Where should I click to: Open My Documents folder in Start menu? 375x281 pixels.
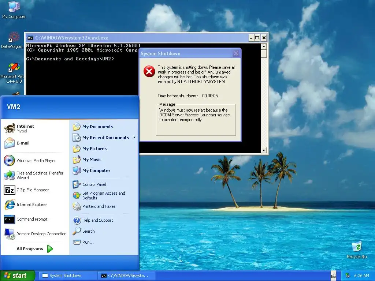click(x=104, y=127)
